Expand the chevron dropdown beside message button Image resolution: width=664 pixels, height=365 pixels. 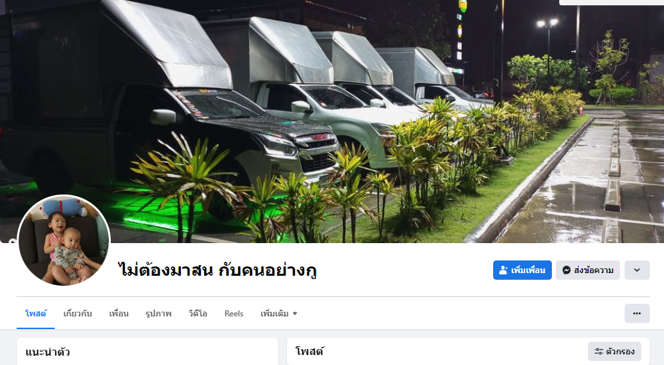[x=637, y=270]
